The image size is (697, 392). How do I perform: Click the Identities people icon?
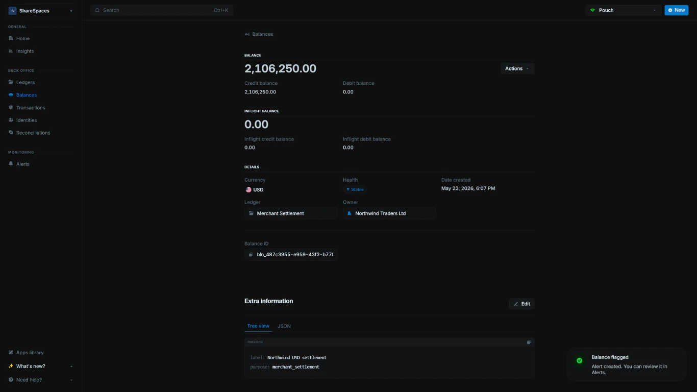pos(11,120)
